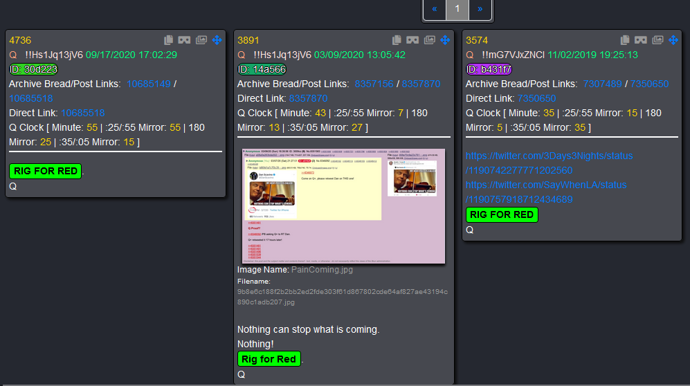Click the ID: 30d223 badge
This screenshot has width=690, height=386.
pos(33,69)
